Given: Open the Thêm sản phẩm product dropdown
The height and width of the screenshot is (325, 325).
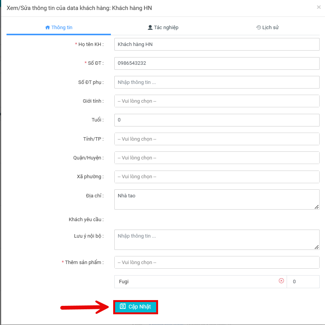Looking at the screenshot, I should pos(217,263).
